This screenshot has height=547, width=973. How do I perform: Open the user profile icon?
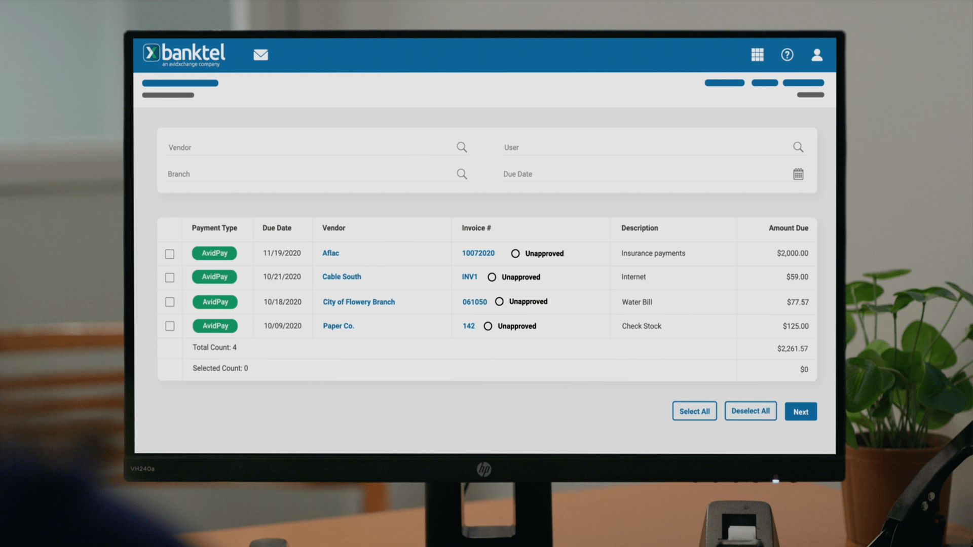(817, 55)
